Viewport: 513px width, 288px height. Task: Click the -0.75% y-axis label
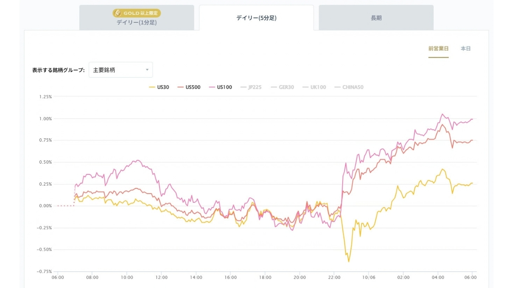(44, 272)
